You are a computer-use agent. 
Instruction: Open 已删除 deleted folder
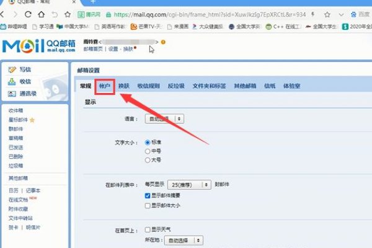[x=15, y=156]
